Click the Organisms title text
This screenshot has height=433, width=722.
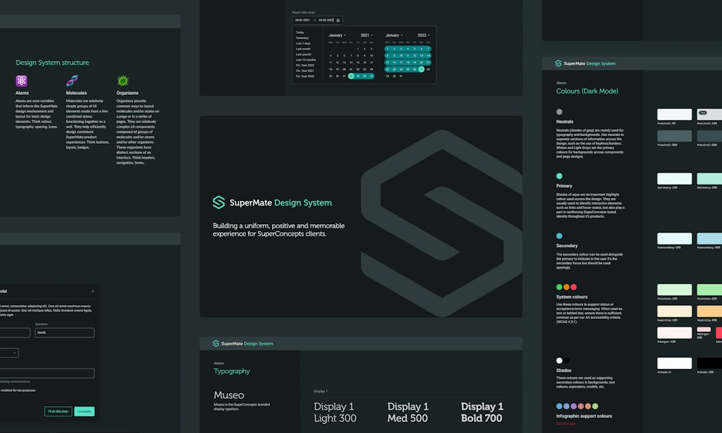(x=128, y=93)
